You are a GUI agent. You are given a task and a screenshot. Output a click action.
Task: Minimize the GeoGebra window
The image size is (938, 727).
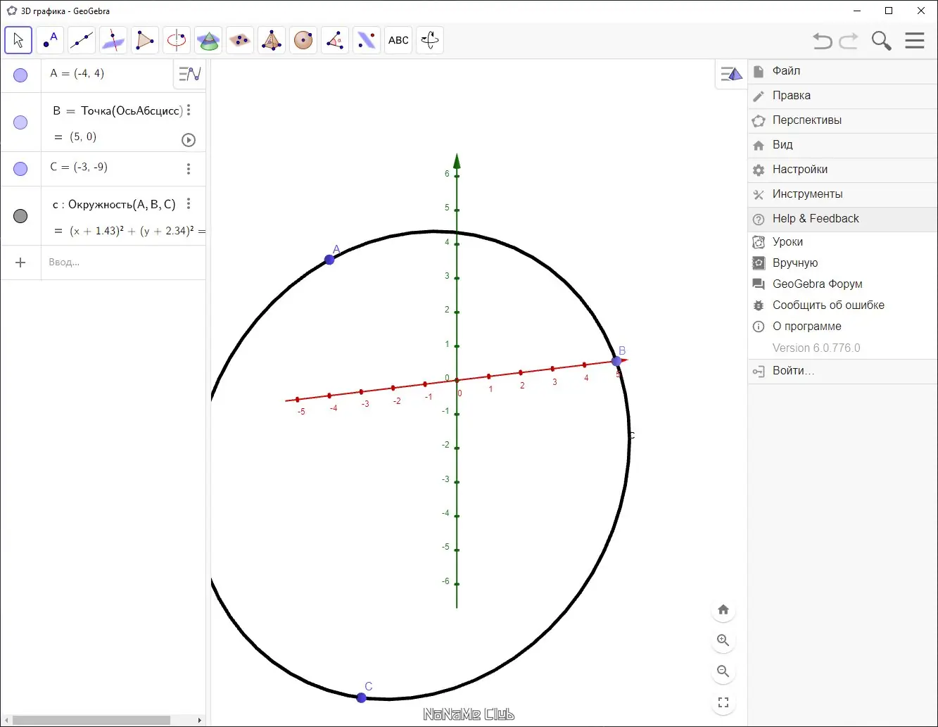[857, 11]
